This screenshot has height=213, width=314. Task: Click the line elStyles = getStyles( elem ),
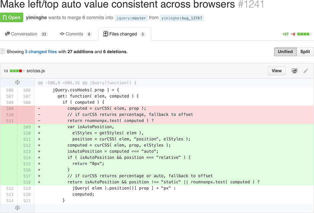click(x=108, y=133)
